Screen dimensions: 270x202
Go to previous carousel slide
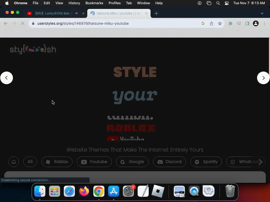tap(7, 78)
